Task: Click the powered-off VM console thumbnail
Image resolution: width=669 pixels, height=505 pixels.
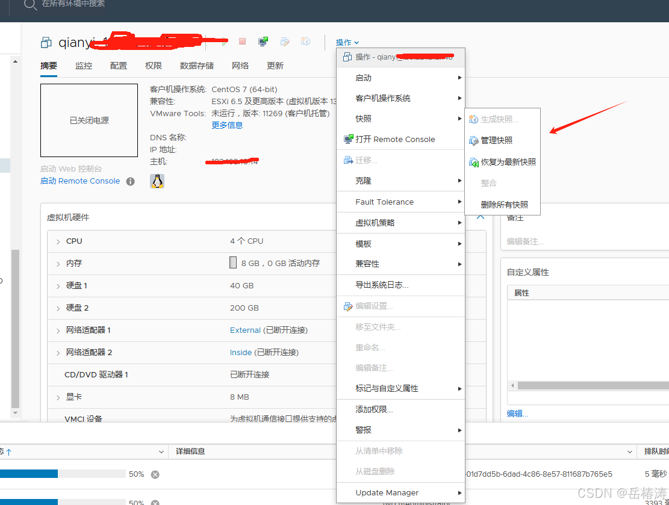Action: pos(89,120)
